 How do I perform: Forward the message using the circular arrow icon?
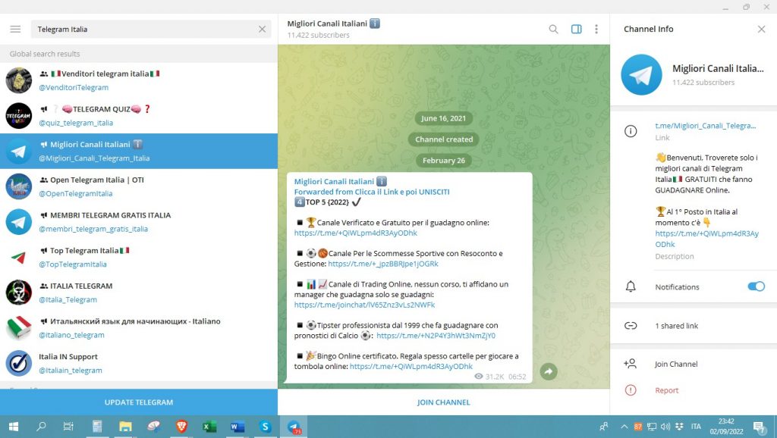[548, 371]
